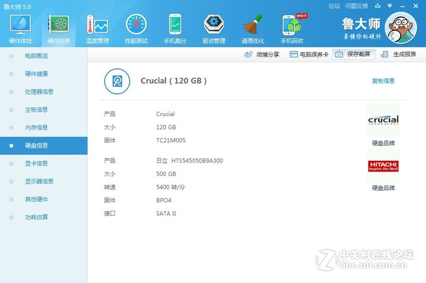Click the Crucial ( 120 GB ) heading
This screenshot has height=283, width=426.
(174, 81)
